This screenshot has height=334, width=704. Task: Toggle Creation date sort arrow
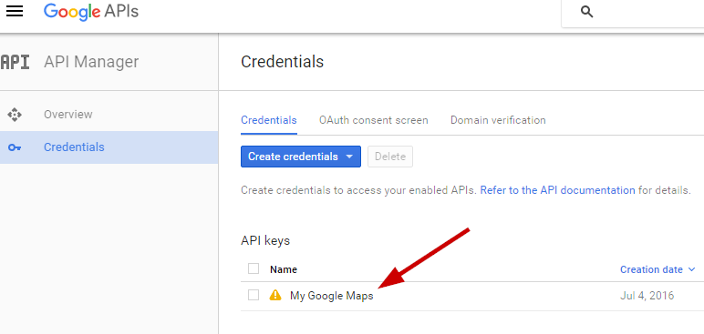[x=691, y=269]
